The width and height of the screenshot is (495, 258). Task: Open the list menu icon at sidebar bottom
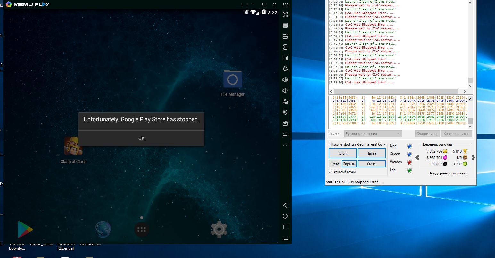pos(285,238)
